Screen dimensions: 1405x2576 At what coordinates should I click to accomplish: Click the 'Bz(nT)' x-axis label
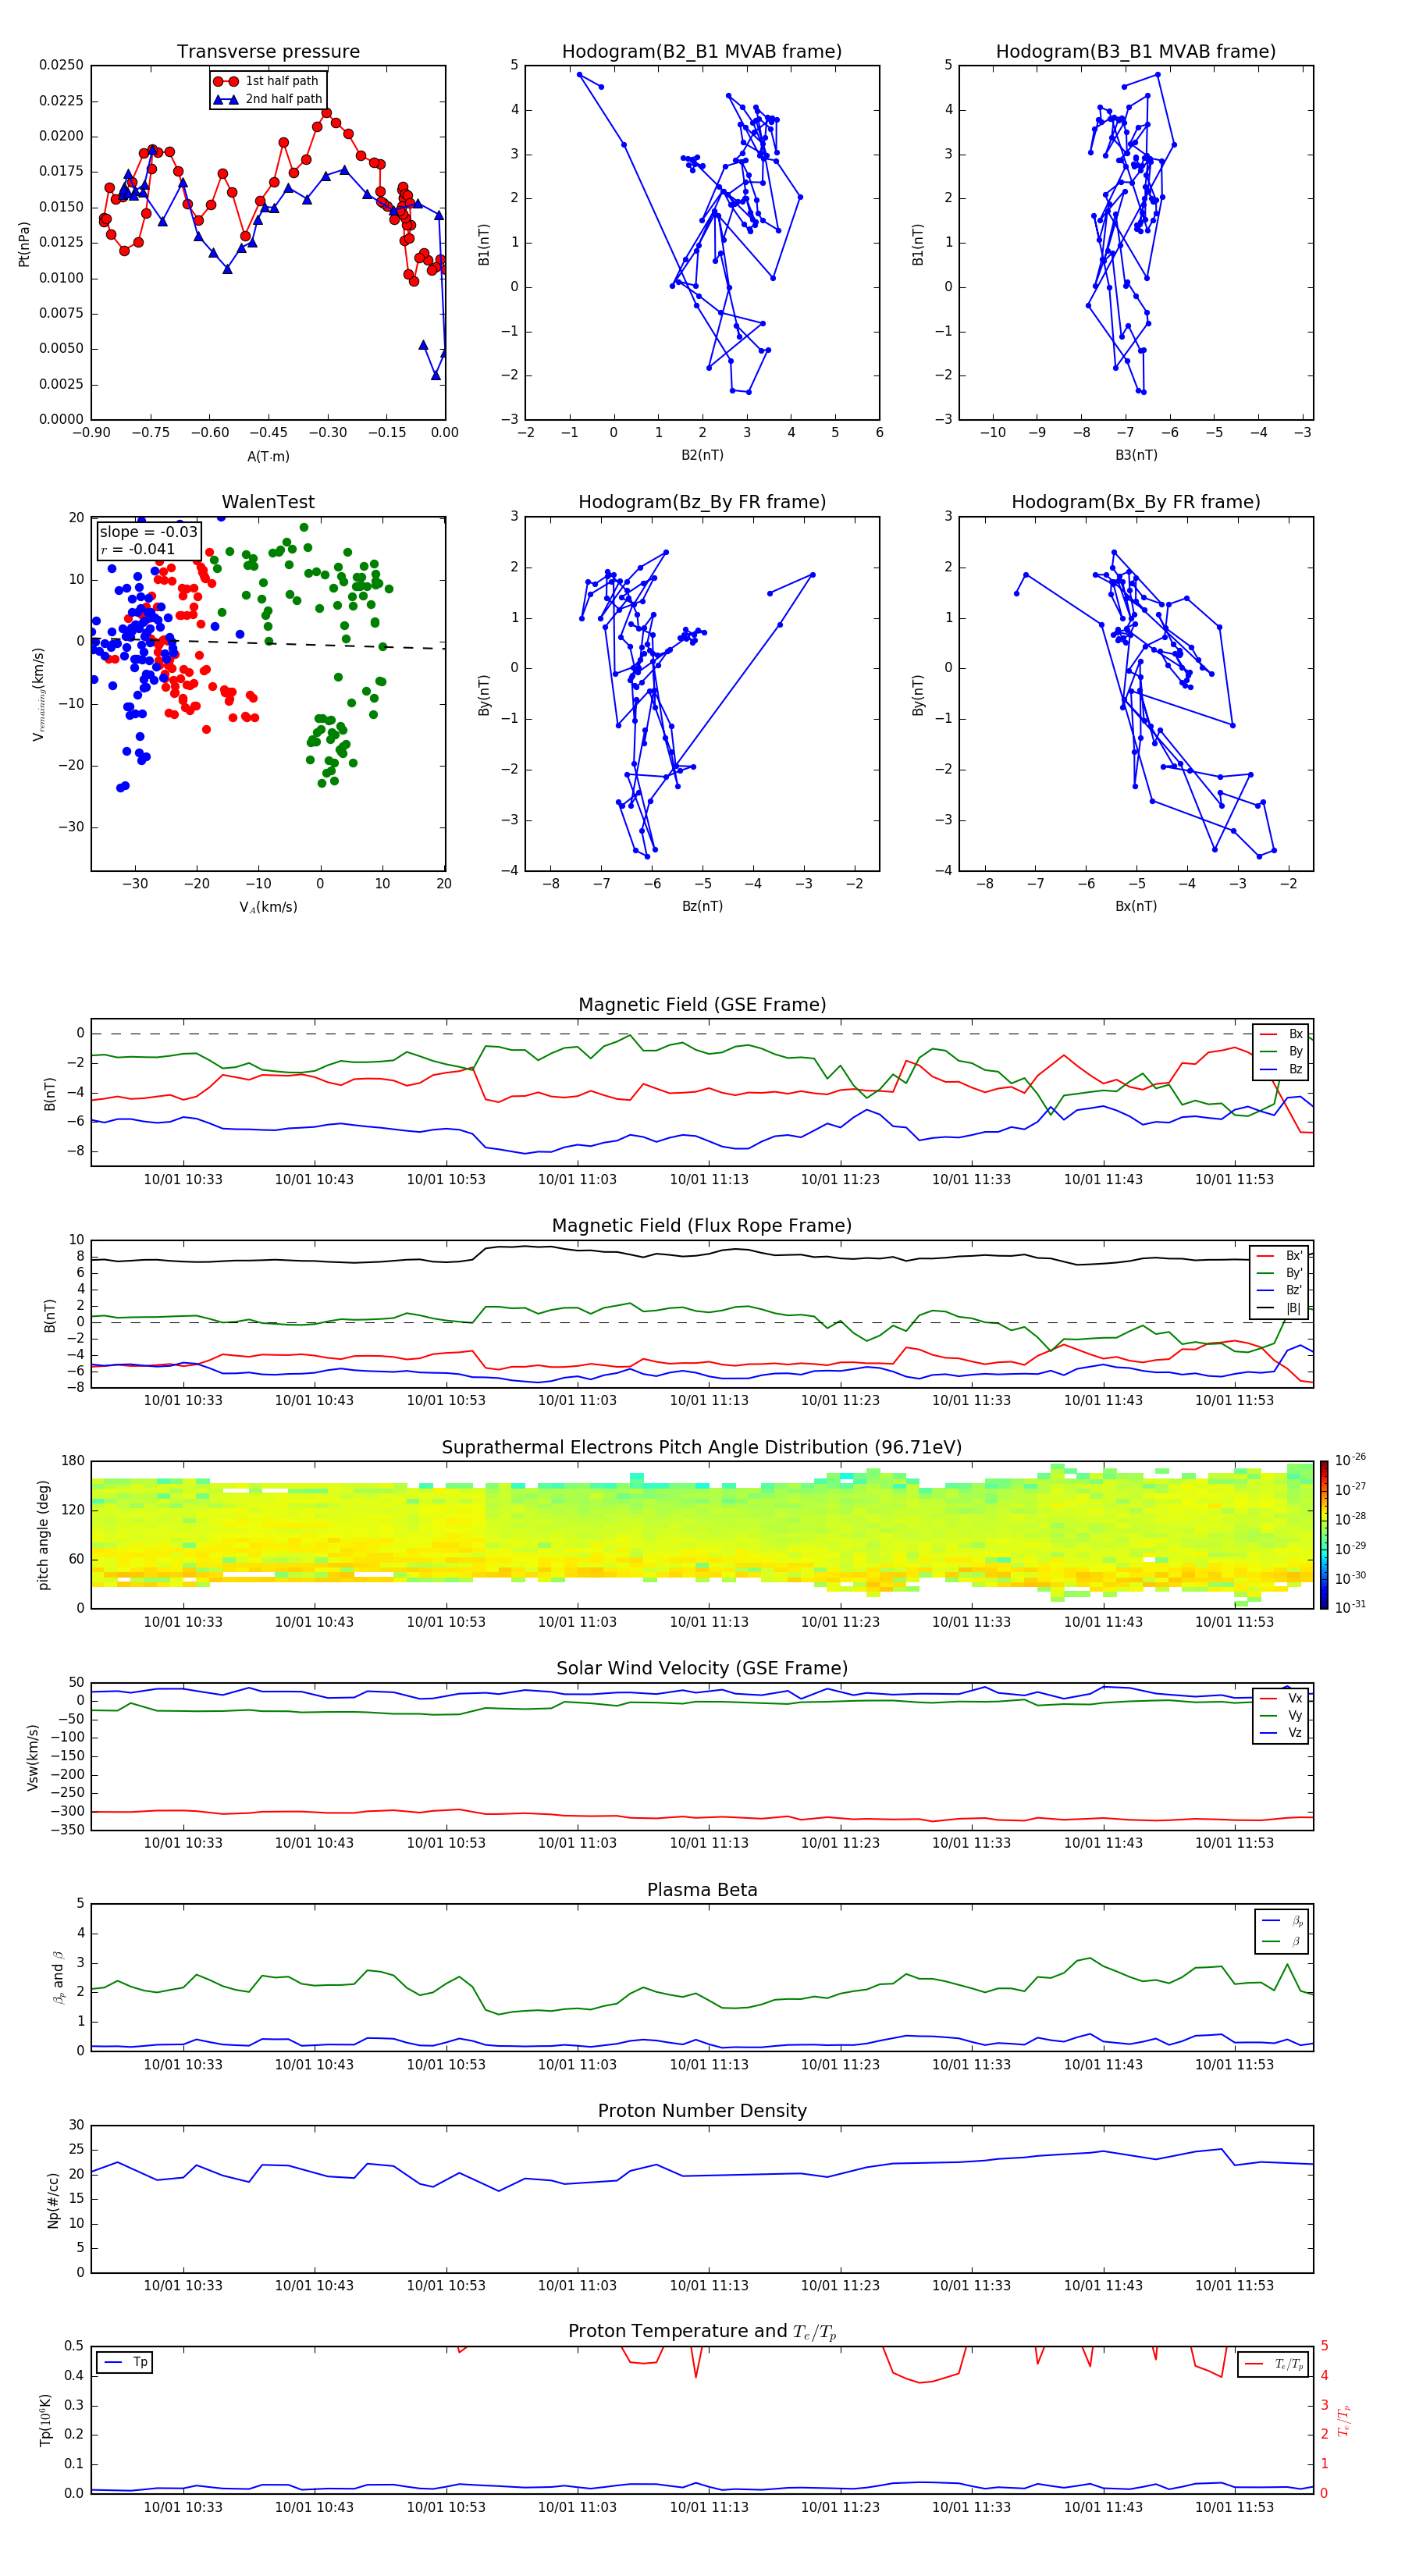pos(702,906)
